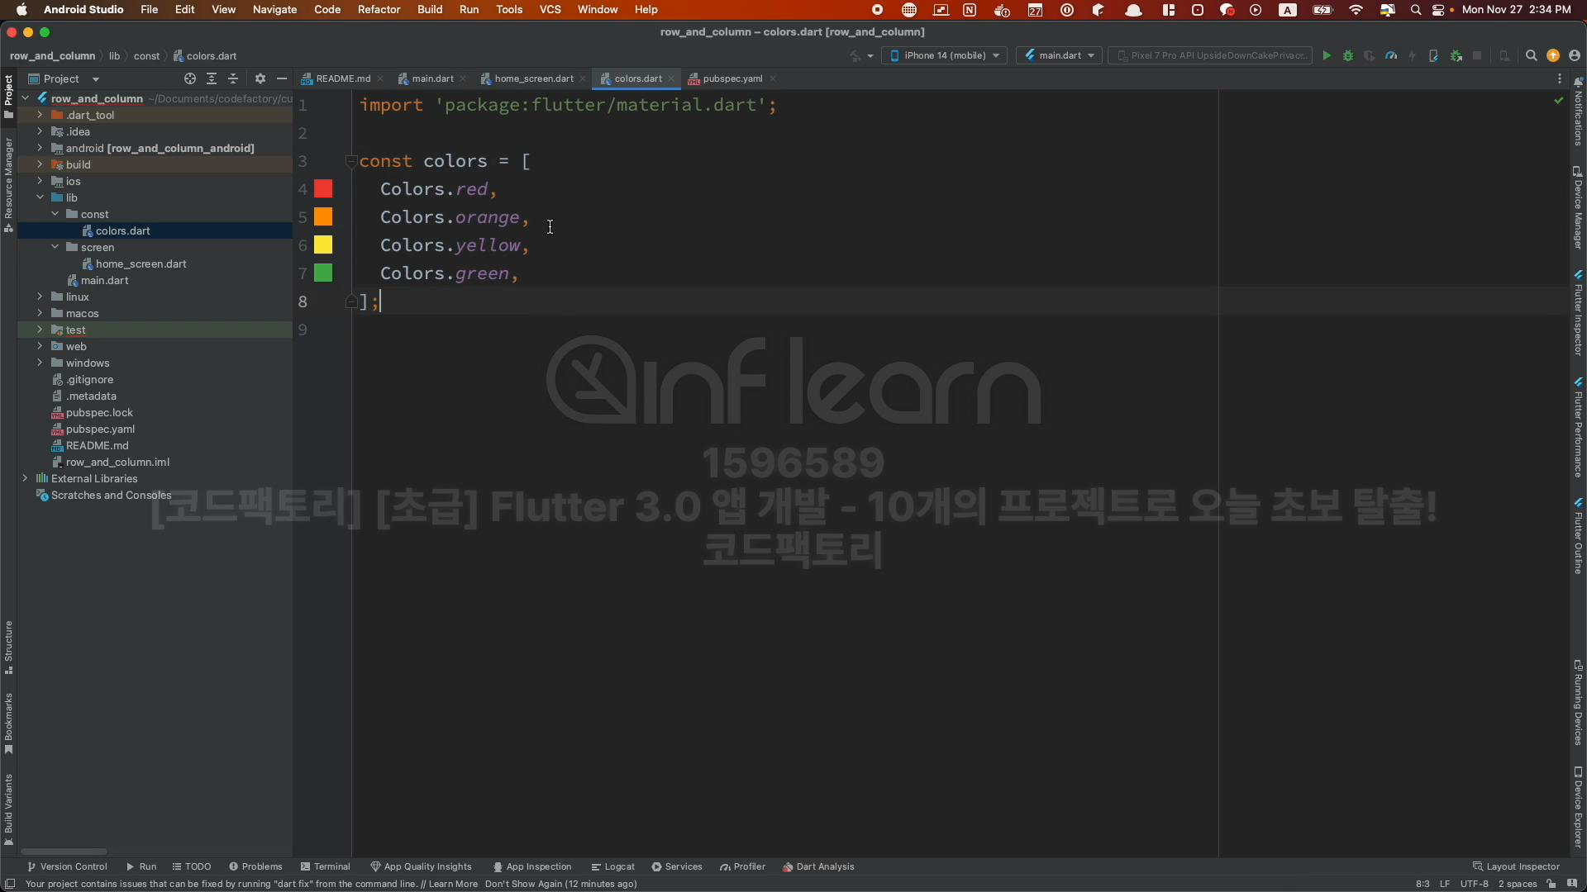Click Search Everywhere magnifier in the toolbar
Image resolution: width=1587 pixels, height=892 pixels.
click(1531, 56)
